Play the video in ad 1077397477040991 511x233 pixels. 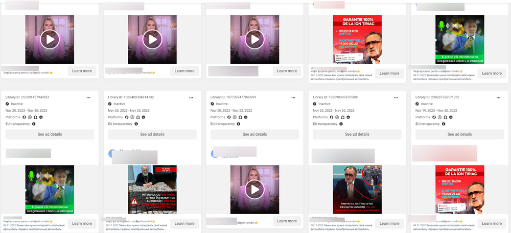(x=255, y=190)
